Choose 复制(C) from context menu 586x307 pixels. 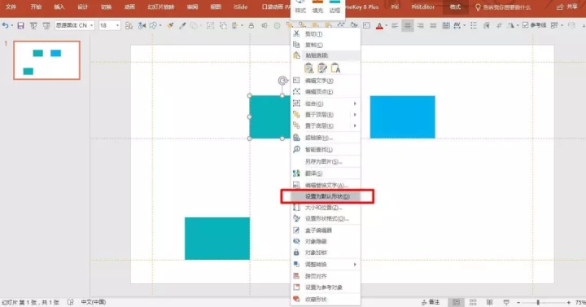(x=326, y=45)
